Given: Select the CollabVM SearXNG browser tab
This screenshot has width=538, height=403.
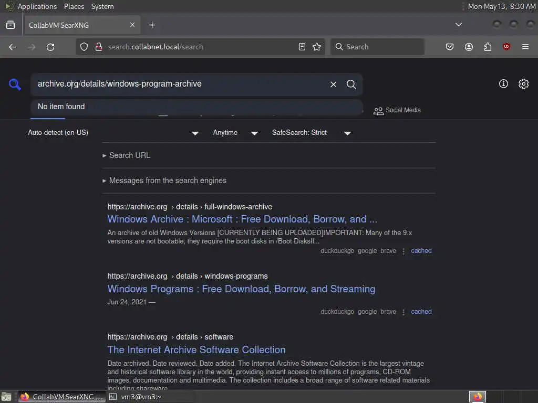Looking at the screenshot, I should (82, 25).
